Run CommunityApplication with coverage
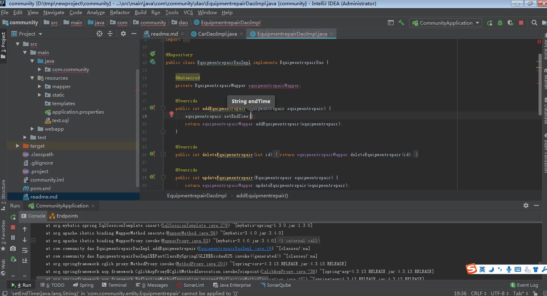This screenshot has width=547, height=296. [511, 23]
